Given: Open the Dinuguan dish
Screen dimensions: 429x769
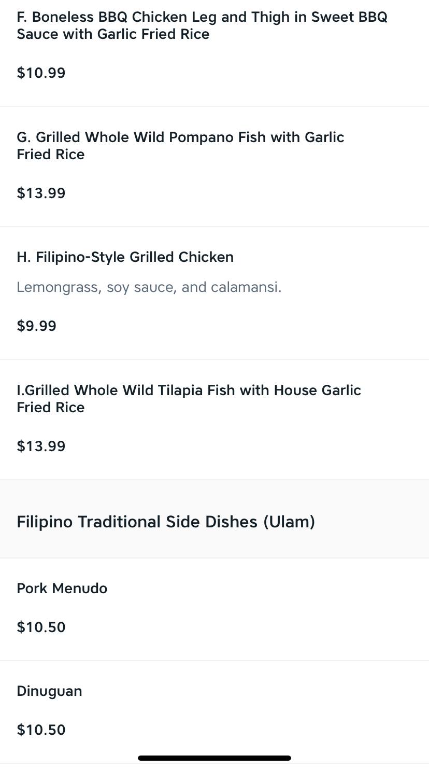Looking at the screenshot, I should (49, 691).
